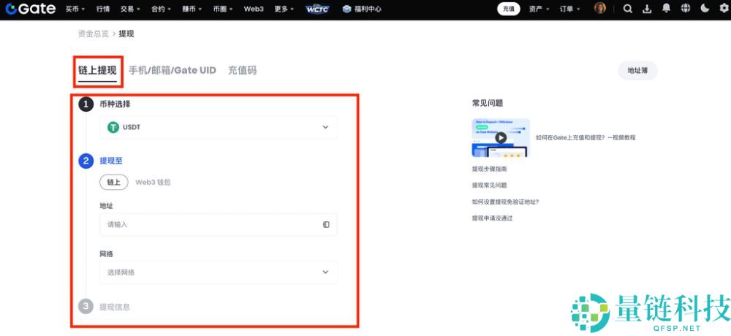
Task: Open the 提现步骤指南 link
Action: point(490,169)
